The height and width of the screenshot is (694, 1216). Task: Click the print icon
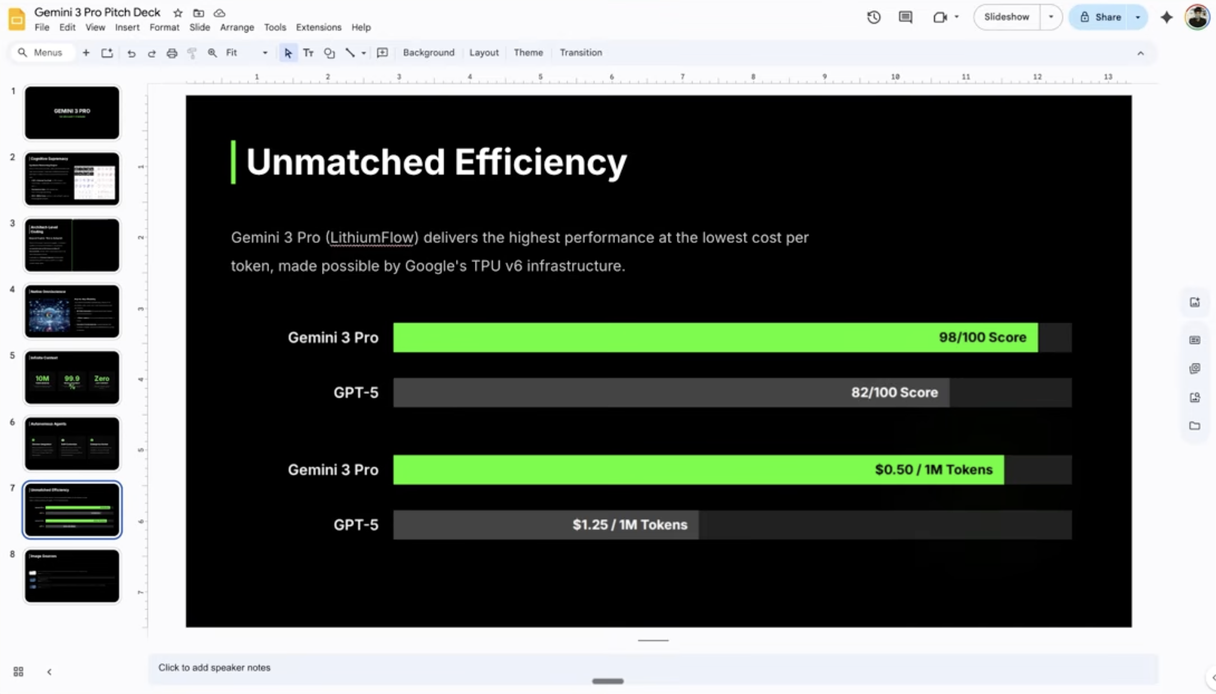(171, 53)
